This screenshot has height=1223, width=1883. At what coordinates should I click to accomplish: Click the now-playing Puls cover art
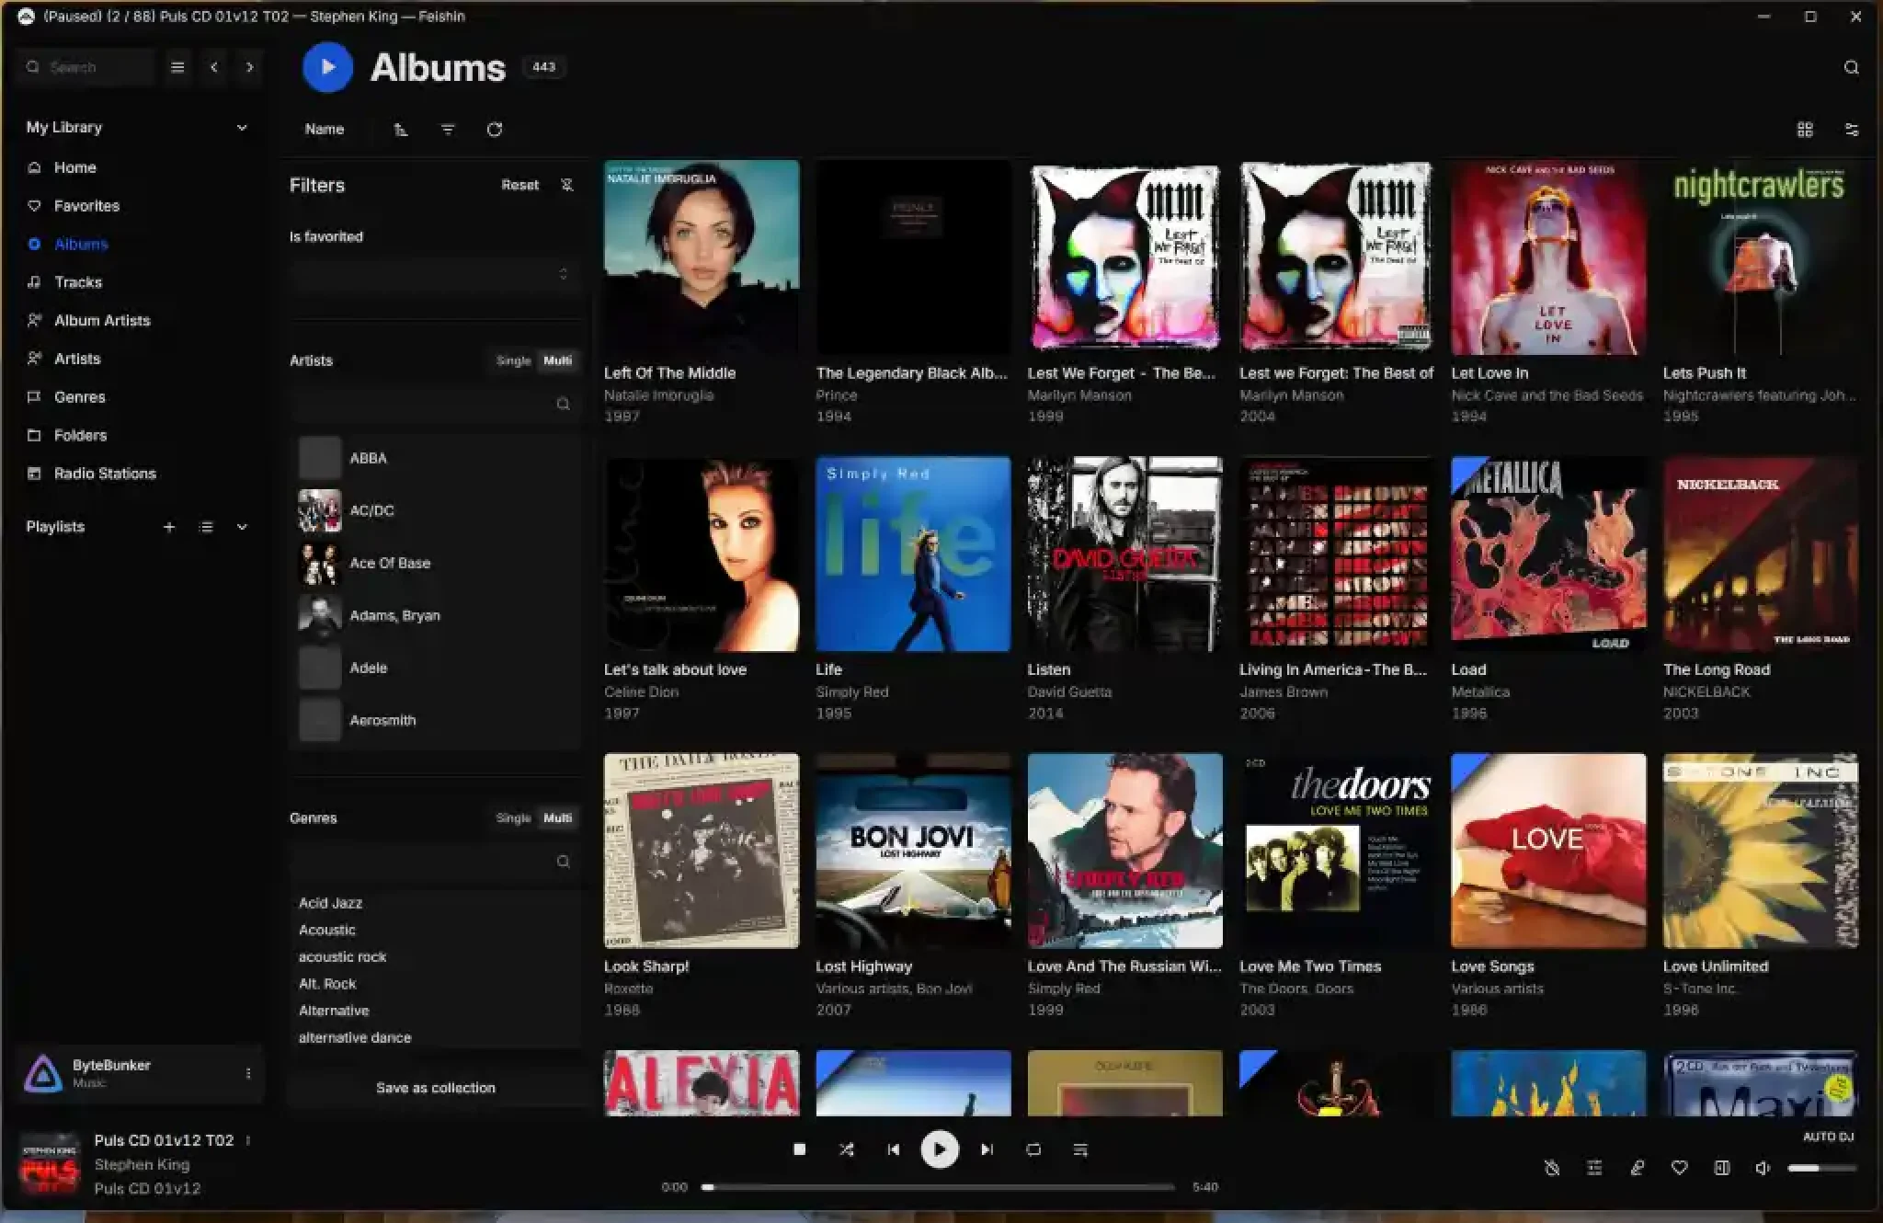(50, 1164)
